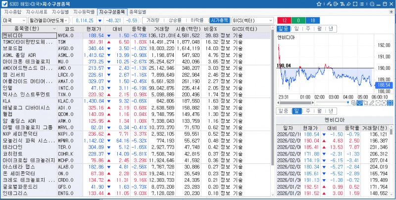This screenshot has width=396, height=200.
Task: Switch chart period to 년
Action: (331, 29)
